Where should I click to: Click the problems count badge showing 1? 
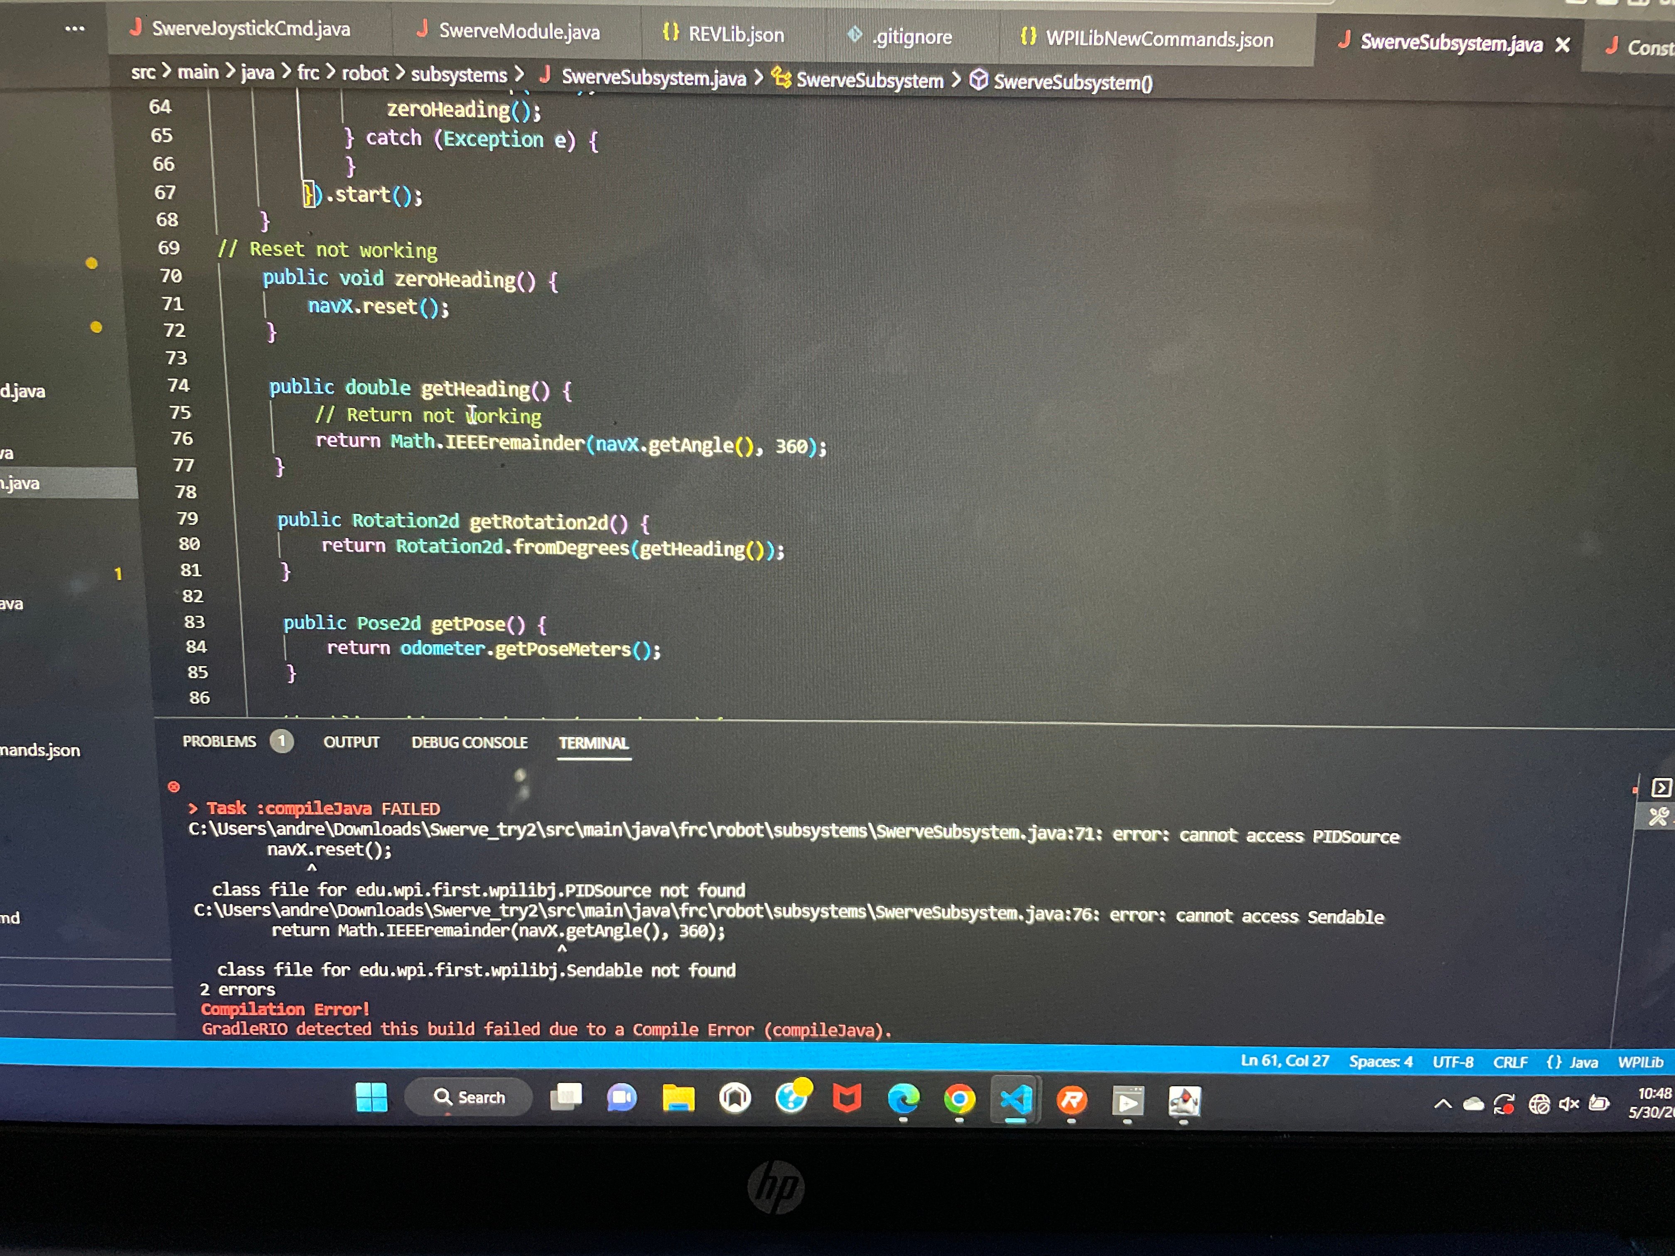(282, 741)
